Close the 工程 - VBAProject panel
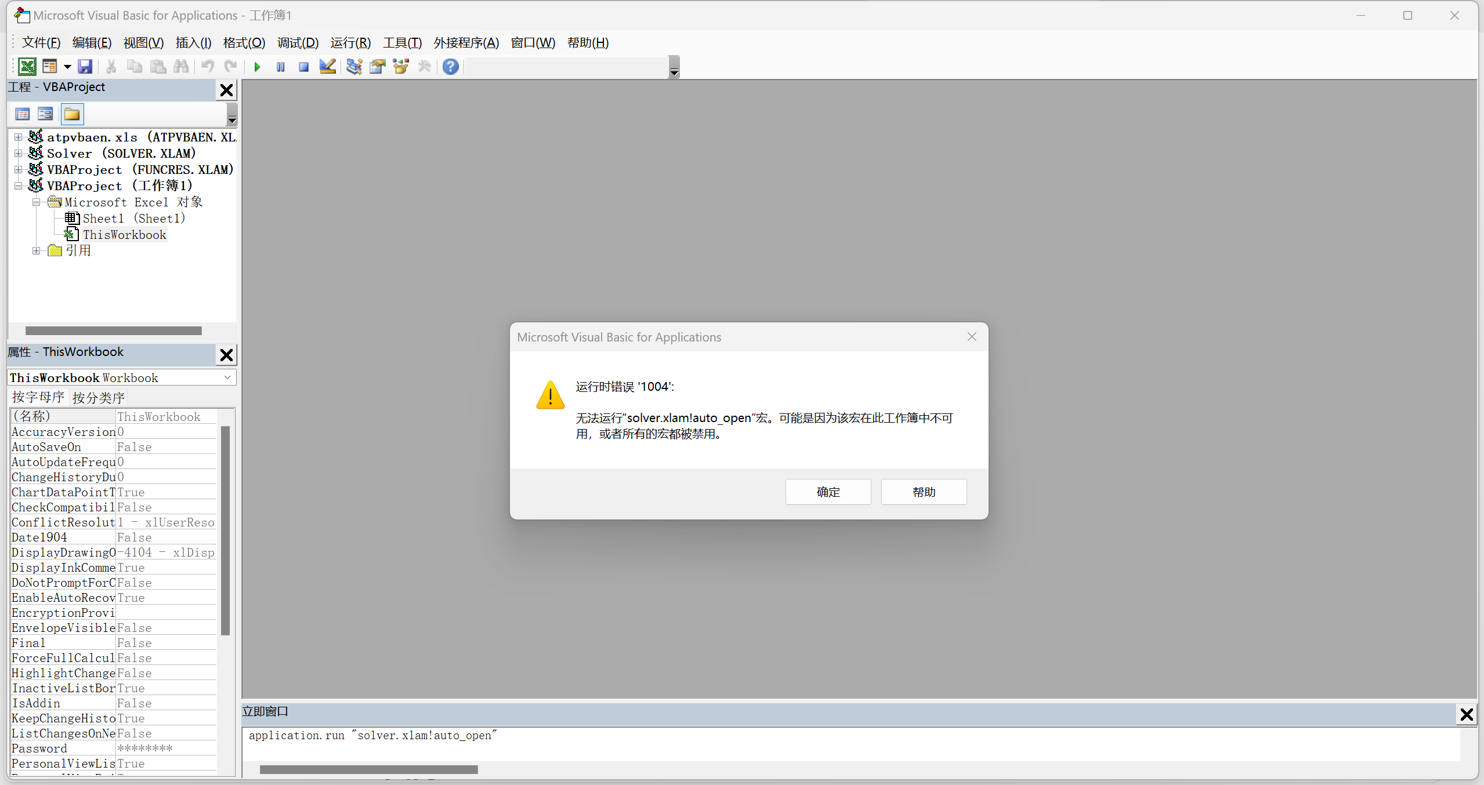This screenshot has width=1484, height=785. pyautogui.click(x=226, y=90)
